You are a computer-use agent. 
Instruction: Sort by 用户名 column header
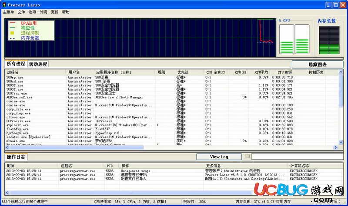pos(80,72)
